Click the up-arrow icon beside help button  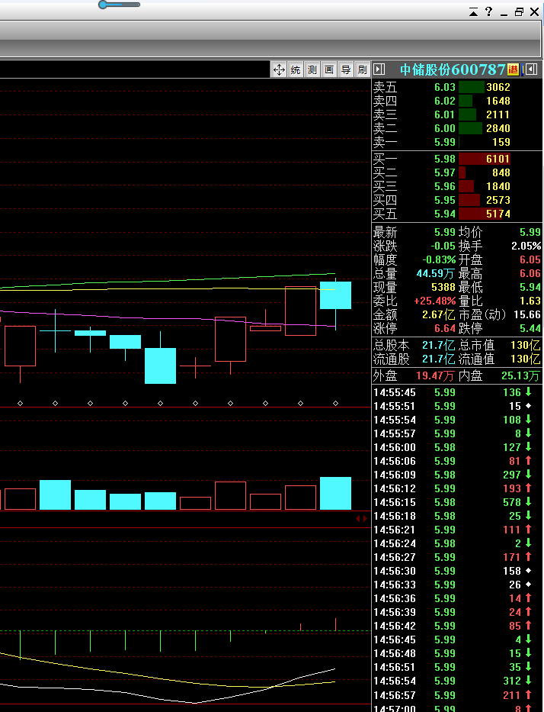coord(473,12)
